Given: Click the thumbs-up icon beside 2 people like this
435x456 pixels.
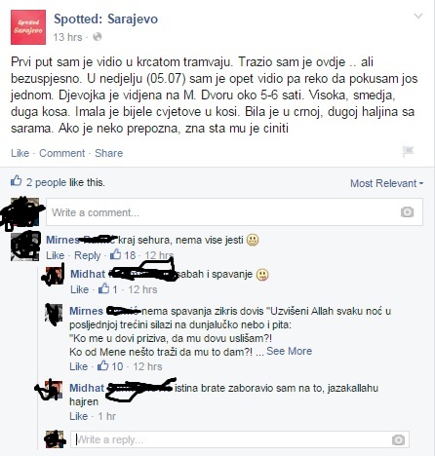Looking at the screenshot, I should 17,181.
